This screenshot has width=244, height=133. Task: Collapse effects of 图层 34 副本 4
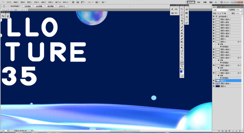click(x=241, y=58)
